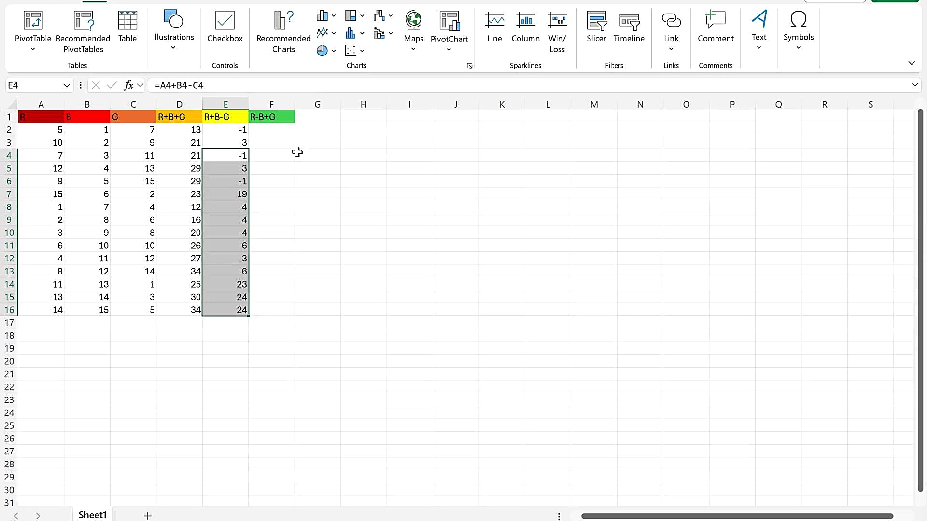Image resolution: width=927 pixels, height=521 pixels.
Task: Insert a Win/Loss sparkline
Action: 557,32
